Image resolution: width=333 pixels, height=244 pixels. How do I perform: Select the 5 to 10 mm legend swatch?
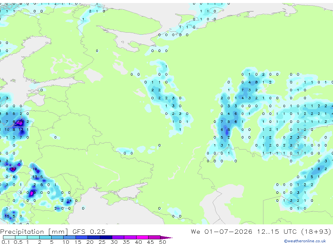[x=58, y=237]
